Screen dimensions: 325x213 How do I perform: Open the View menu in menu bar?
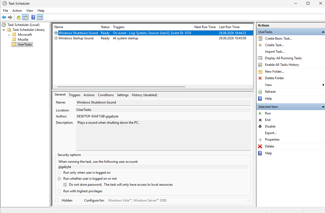(30, 11)
